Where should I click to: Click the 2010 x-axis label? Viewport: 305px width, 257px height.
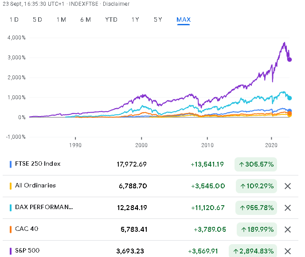(207, 145)
